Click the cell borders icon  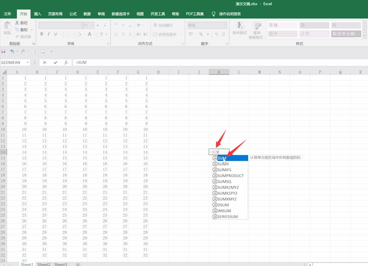67,34
